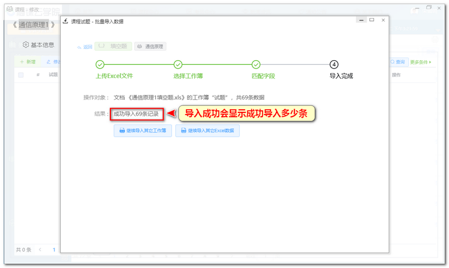Click 继续导入其它Excel数据 button
The height and width of the screenshot is (268, 449).
(207, 131)
